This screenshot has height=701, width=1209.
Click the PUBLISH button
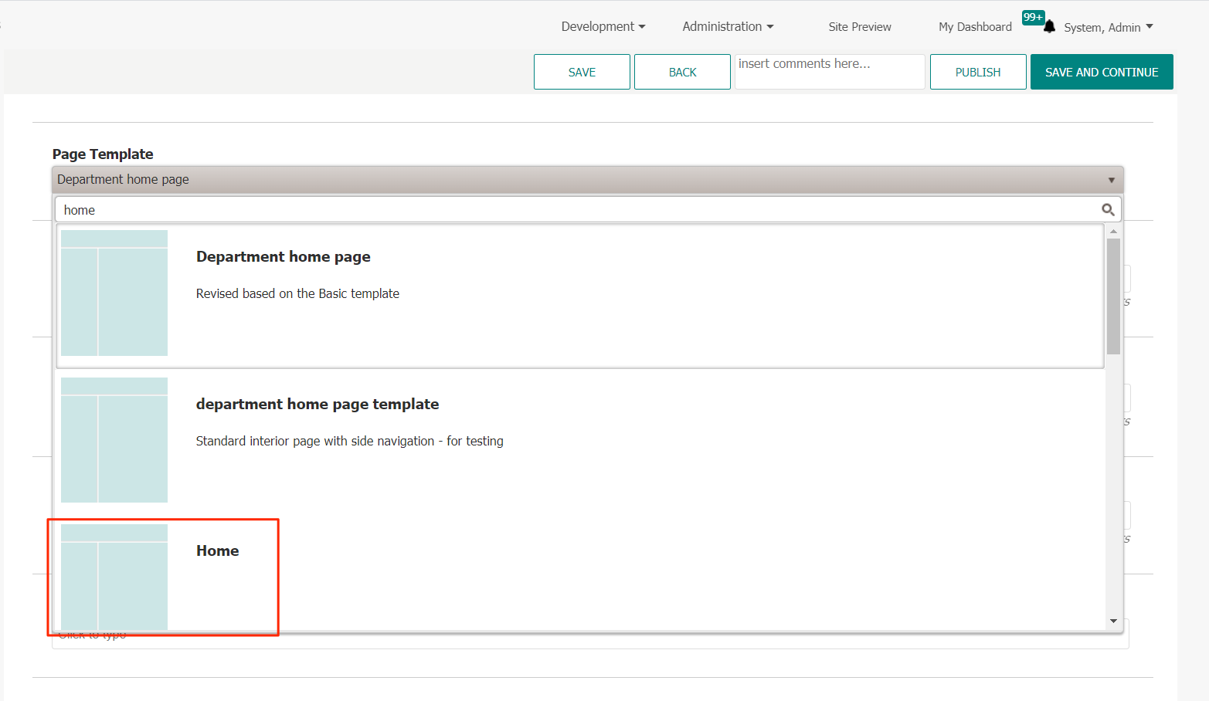(977, 72)
